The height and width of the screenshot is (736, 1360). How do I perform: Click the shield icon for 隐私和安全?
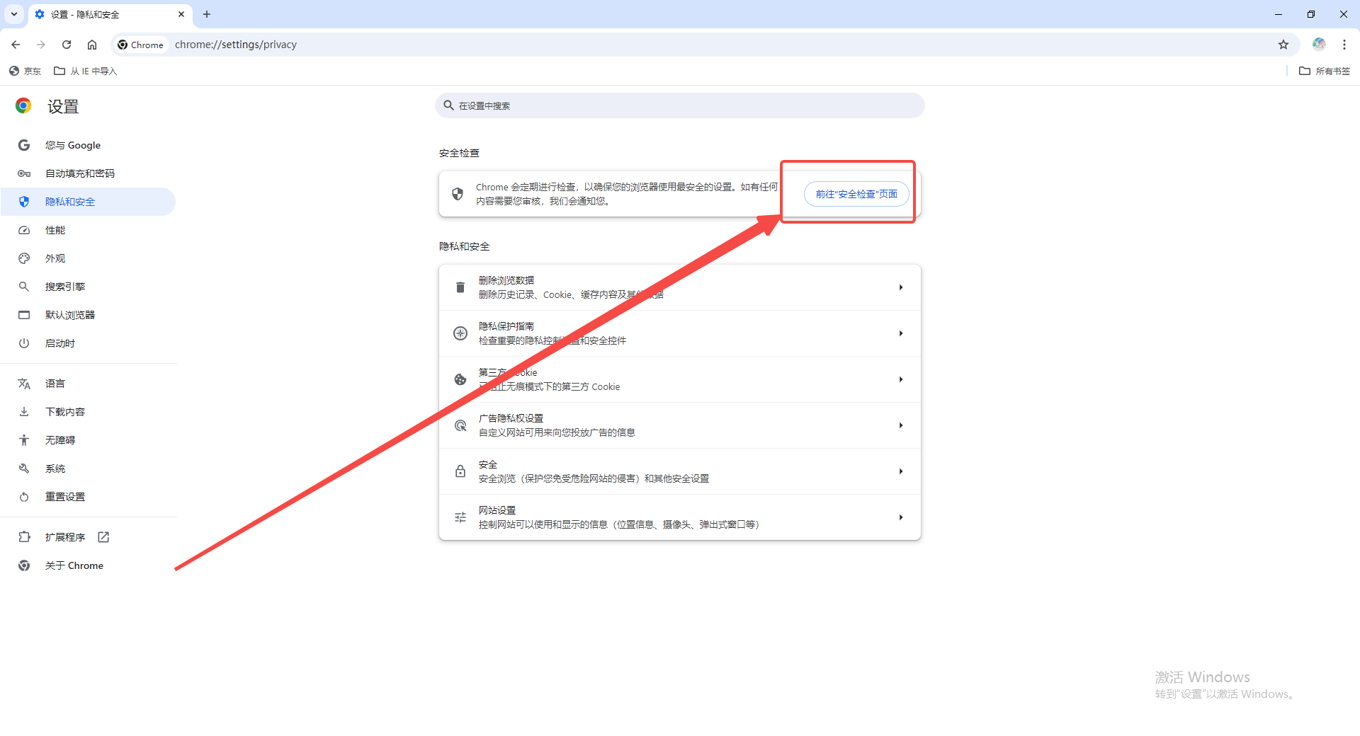24,202
